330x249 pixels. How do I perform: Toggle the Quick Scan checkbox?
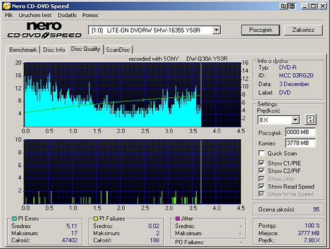261,153
